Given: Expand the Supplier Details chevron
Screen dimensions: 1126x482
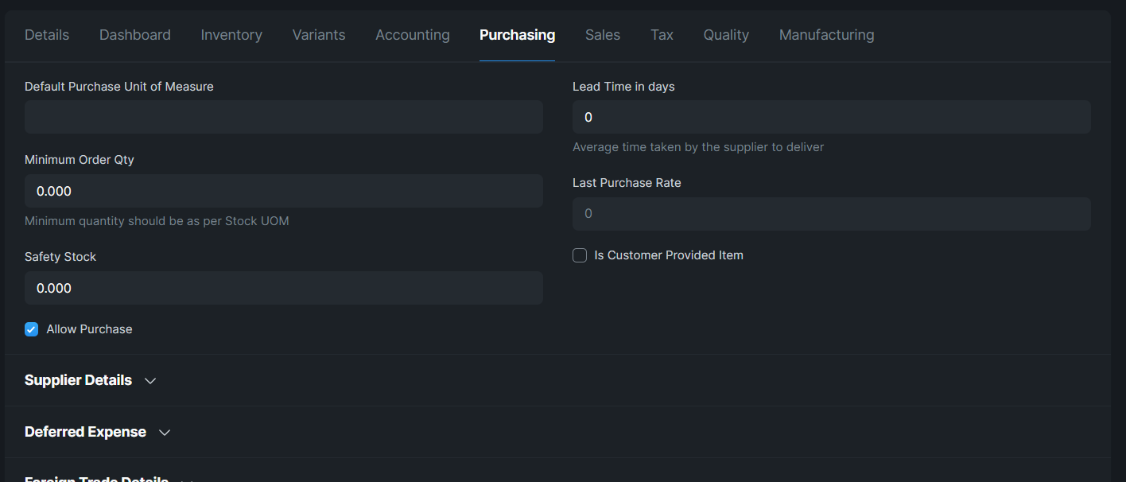Looking at the screenshot, I should (150, 381).
